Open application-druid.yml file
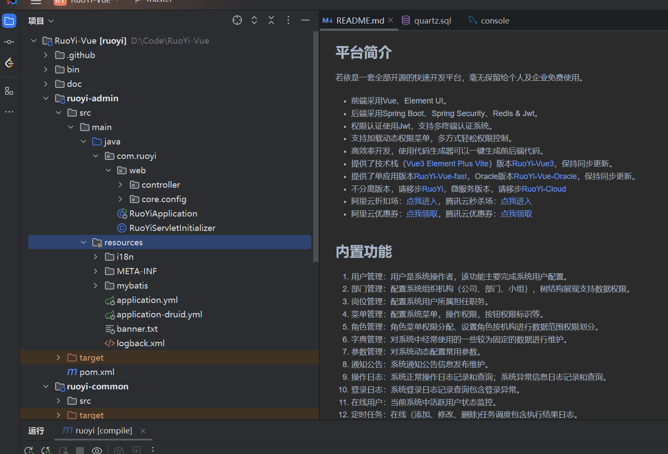668x454 pixels. click(x=153, y=314)
